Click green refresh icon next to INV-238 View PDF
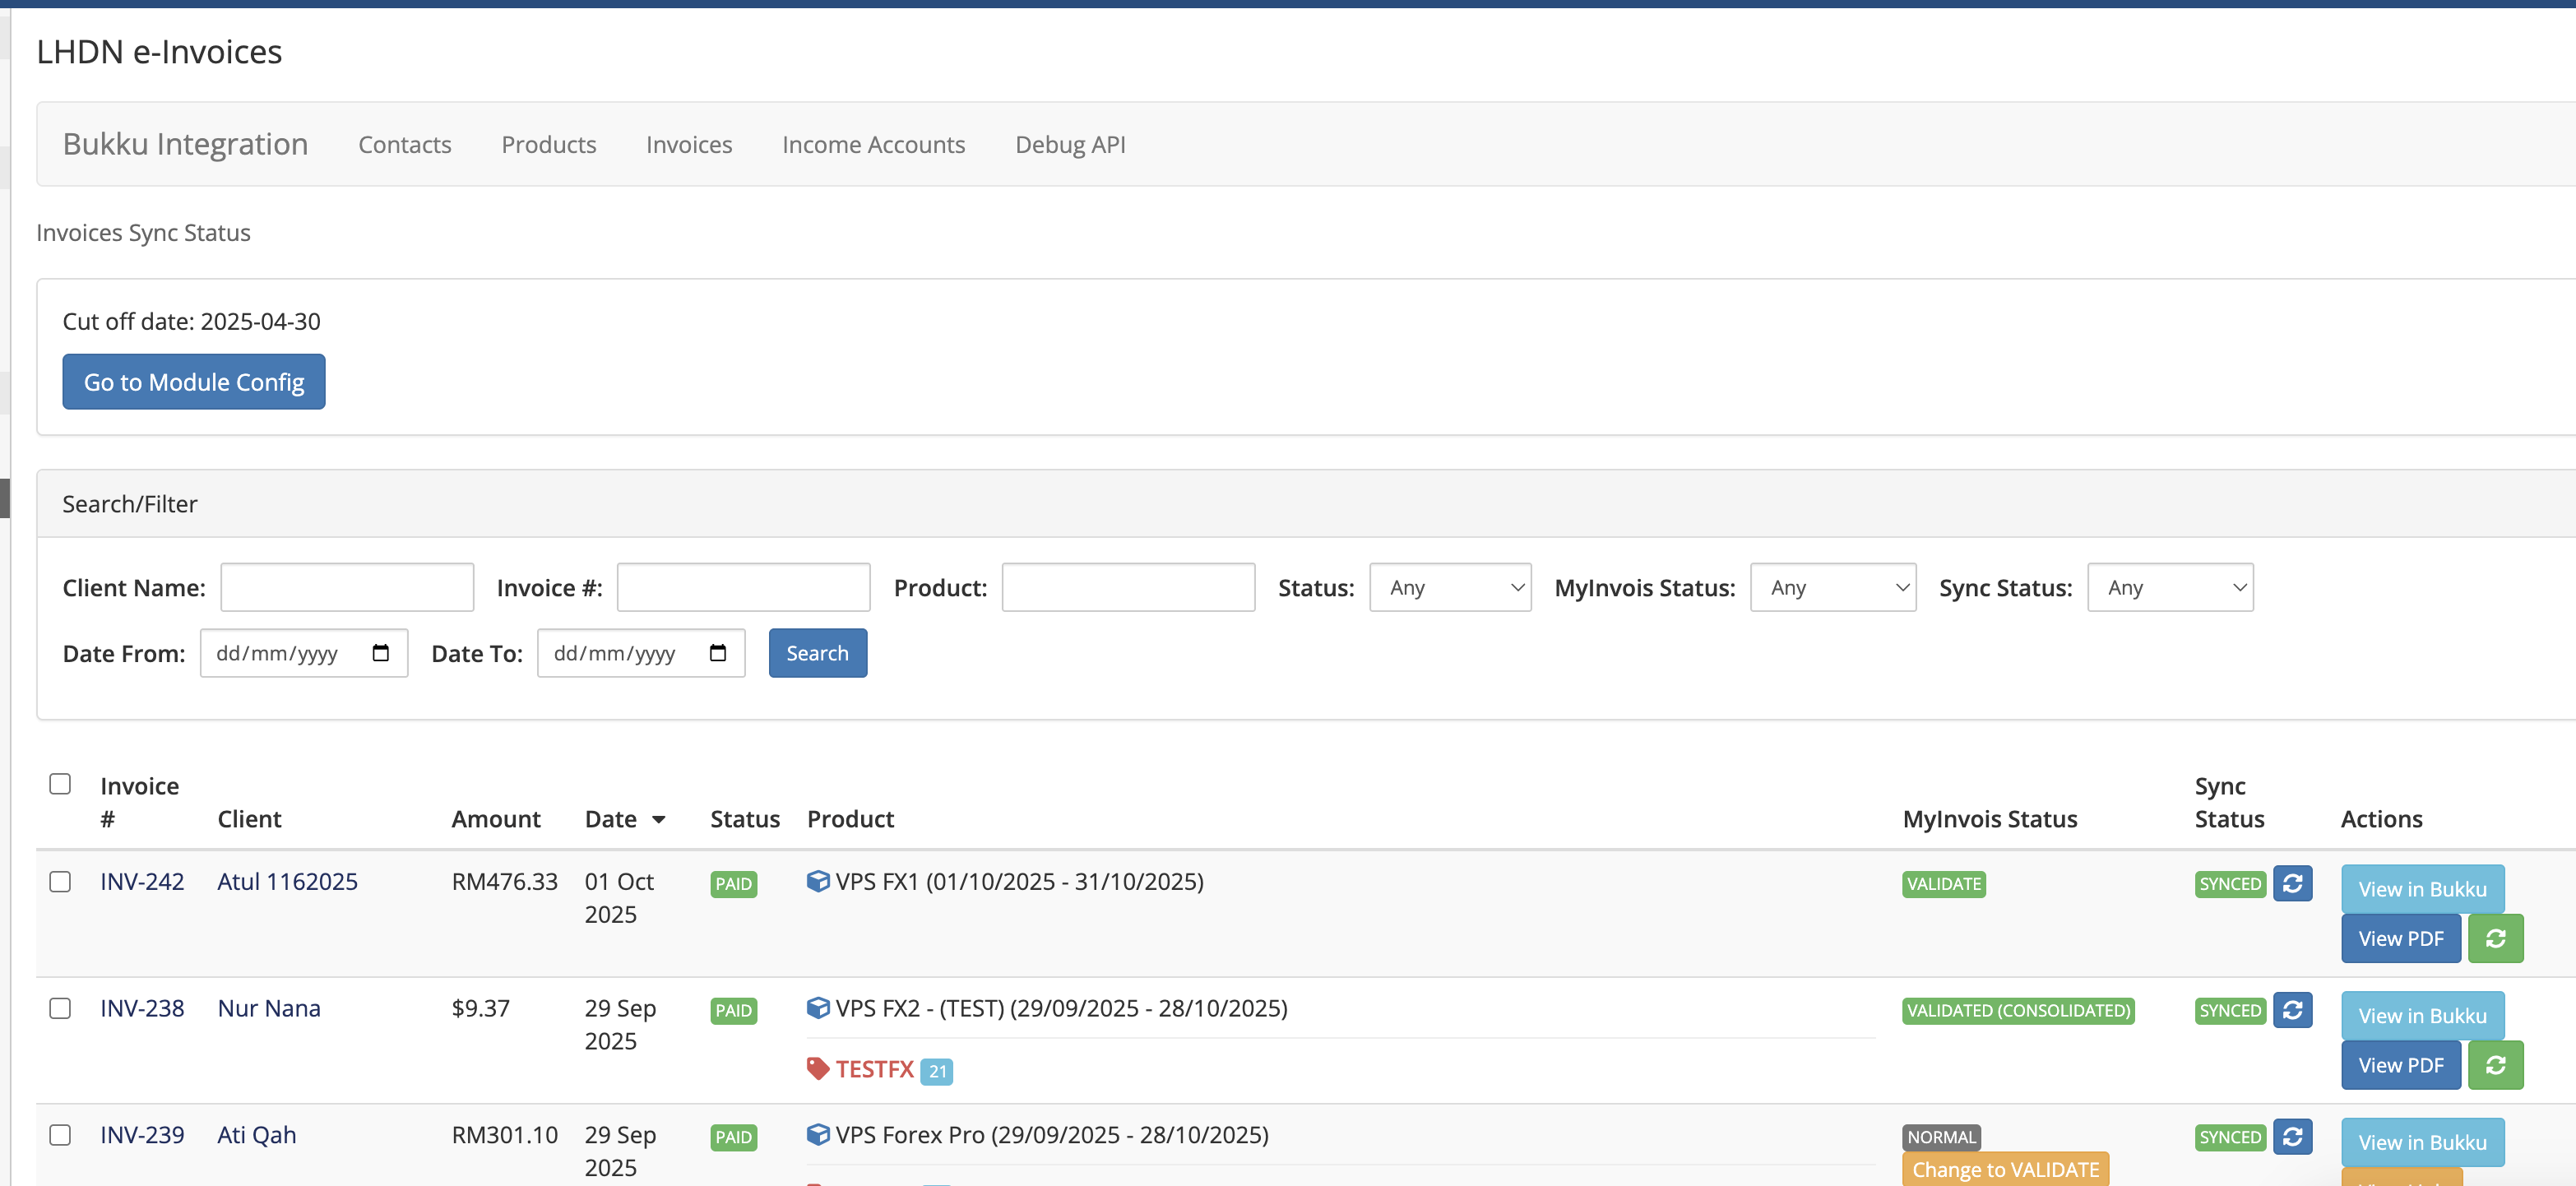The image size is (2576, 1186). (2495, 1065)
